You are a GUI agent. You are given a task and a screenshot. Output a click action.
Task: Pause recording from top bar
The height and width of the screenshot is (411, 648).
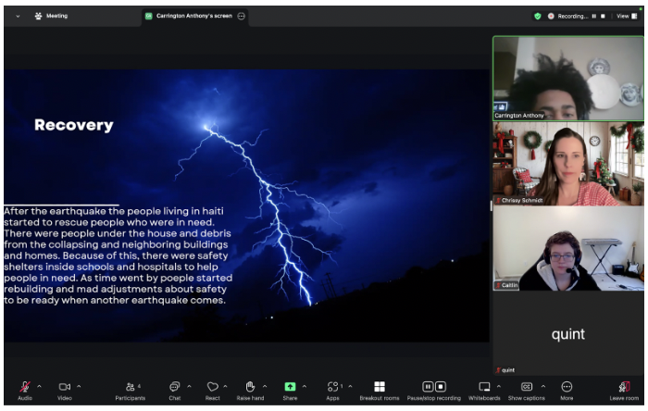click(x=594, y=16)
